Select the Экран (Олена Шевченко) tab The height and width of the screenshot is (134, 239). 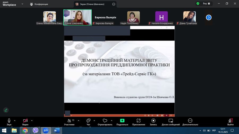tap(92, 4)
